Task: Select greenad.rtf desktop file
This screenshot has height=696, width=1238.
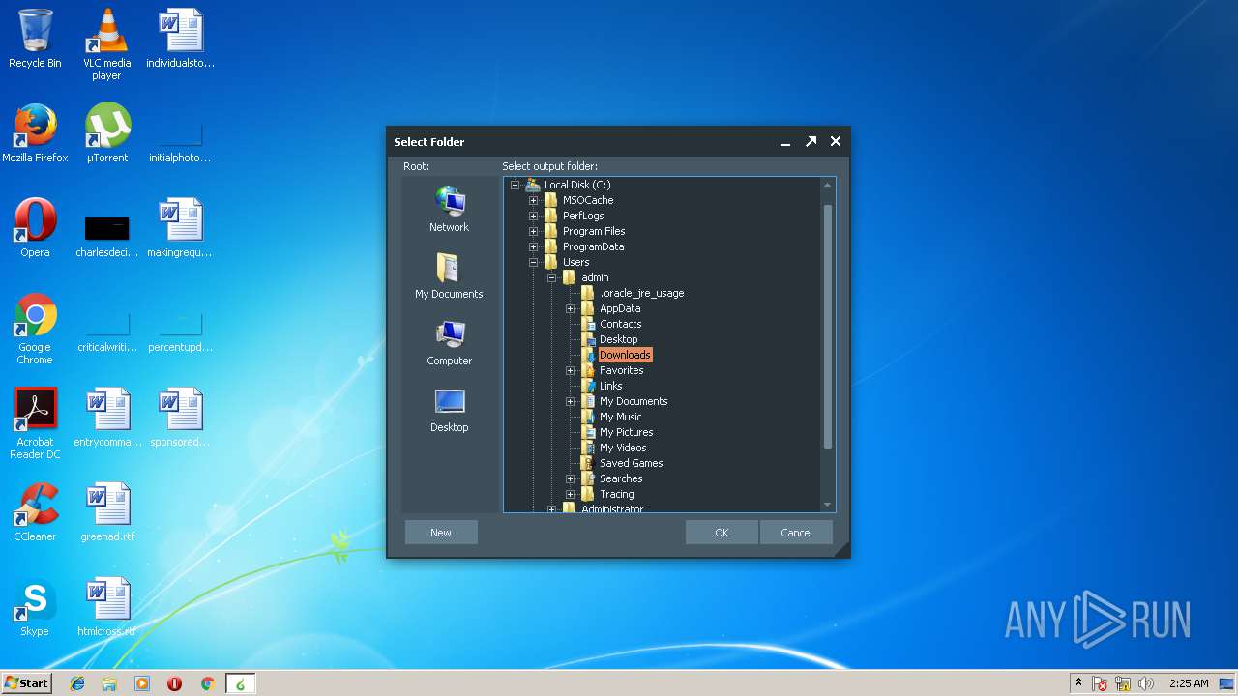Action: pyautogui.click(x=106, y=512)
